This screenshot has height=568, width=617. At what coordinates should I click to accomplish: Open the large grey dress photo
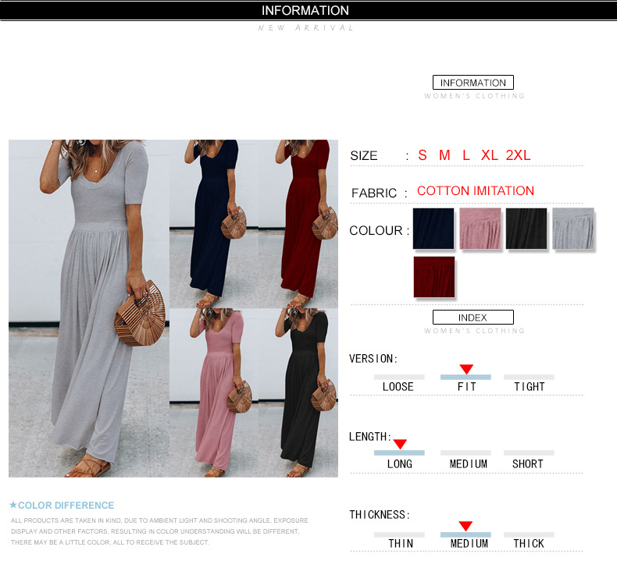click(x=89, y=308)
